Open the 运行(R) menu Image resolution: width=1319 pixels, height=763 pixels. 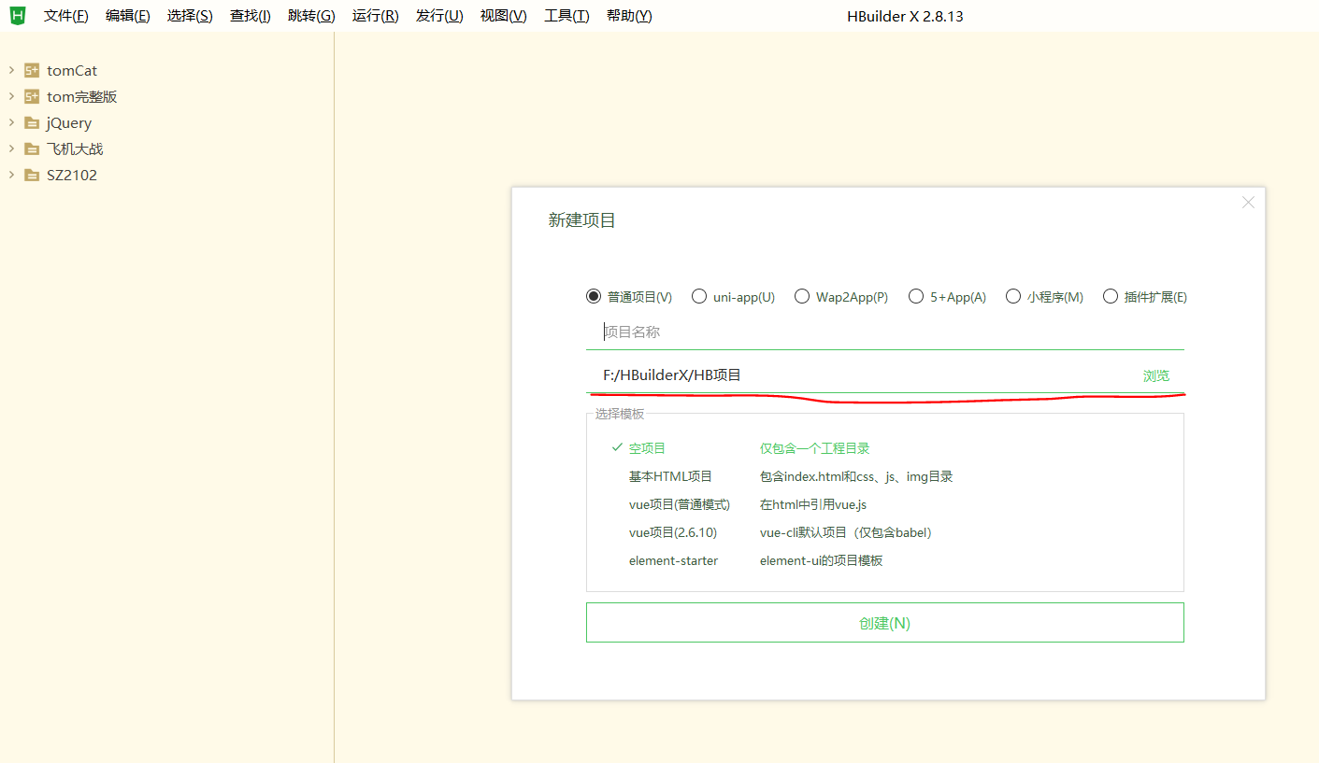point(375,15)
